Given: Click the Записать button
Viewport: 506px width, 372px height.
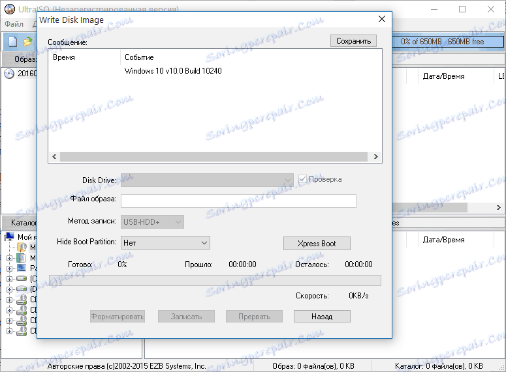Looking at the screenshot, I should [186, 317].
